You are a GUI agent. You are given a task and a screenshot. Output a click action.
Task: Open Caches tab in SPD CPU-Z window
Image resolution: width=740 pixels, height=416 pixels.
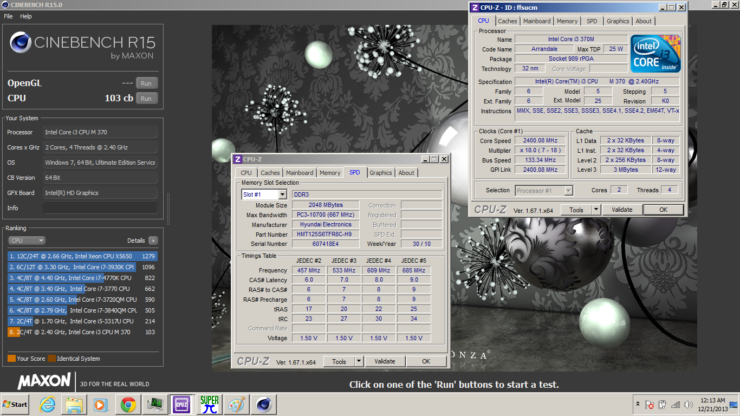point(270,173)
